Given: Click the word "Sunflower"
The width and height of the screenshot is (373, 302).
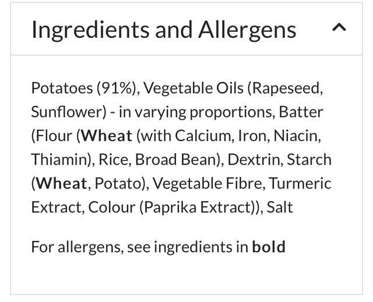Looking at the screenshot, I should click(x=65, y=112).
